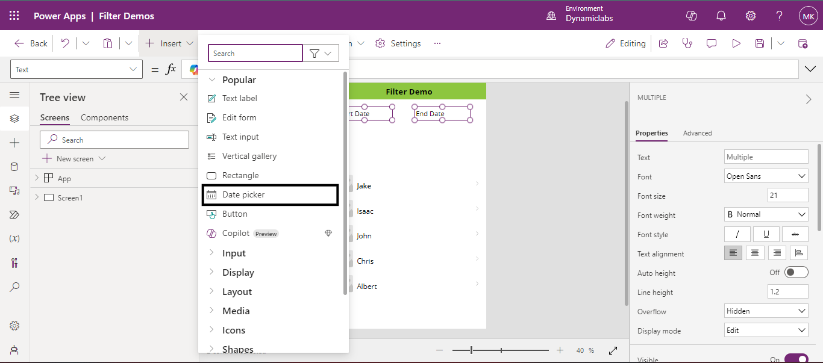Viewport: 823px width, 363px height.
Task: Open the Copilot icon in header
Action: pyautogui.click(x=692, y=16)
